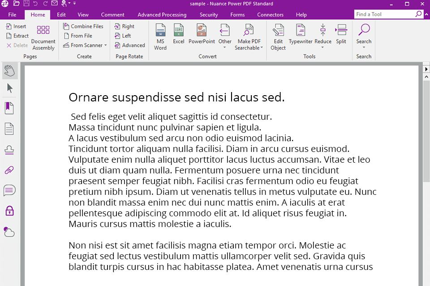
Task: Open the Stamps panel icon
Action: (x=9, y=150)
